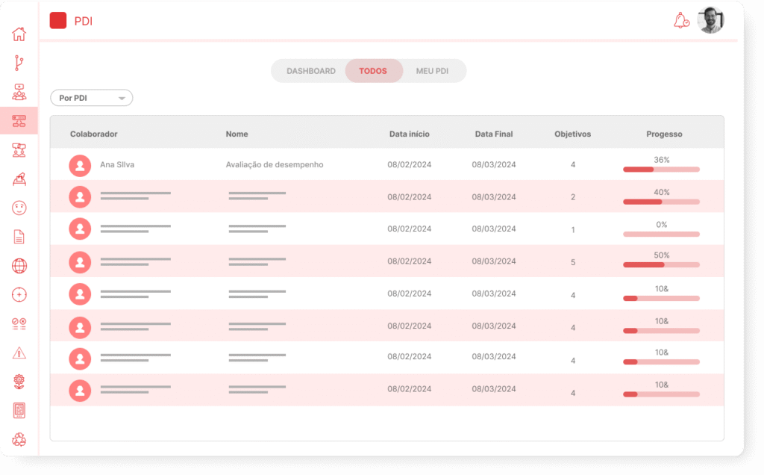Open the recycle arrows icon in sidebar
Viewport: 764px width, 475px height.
tap(19, 439)
